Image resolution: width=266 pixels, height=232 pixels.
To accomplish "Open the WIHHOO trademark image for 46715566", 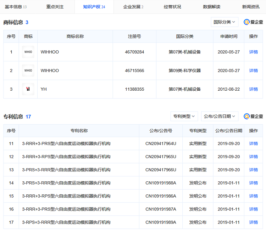I will click(28, 70).
